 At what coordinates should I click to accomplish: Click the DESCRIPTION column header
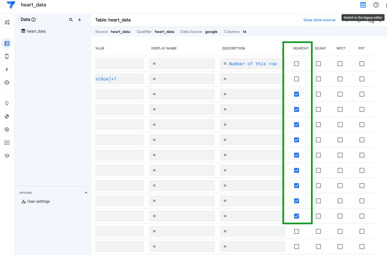tap(234, 48)
